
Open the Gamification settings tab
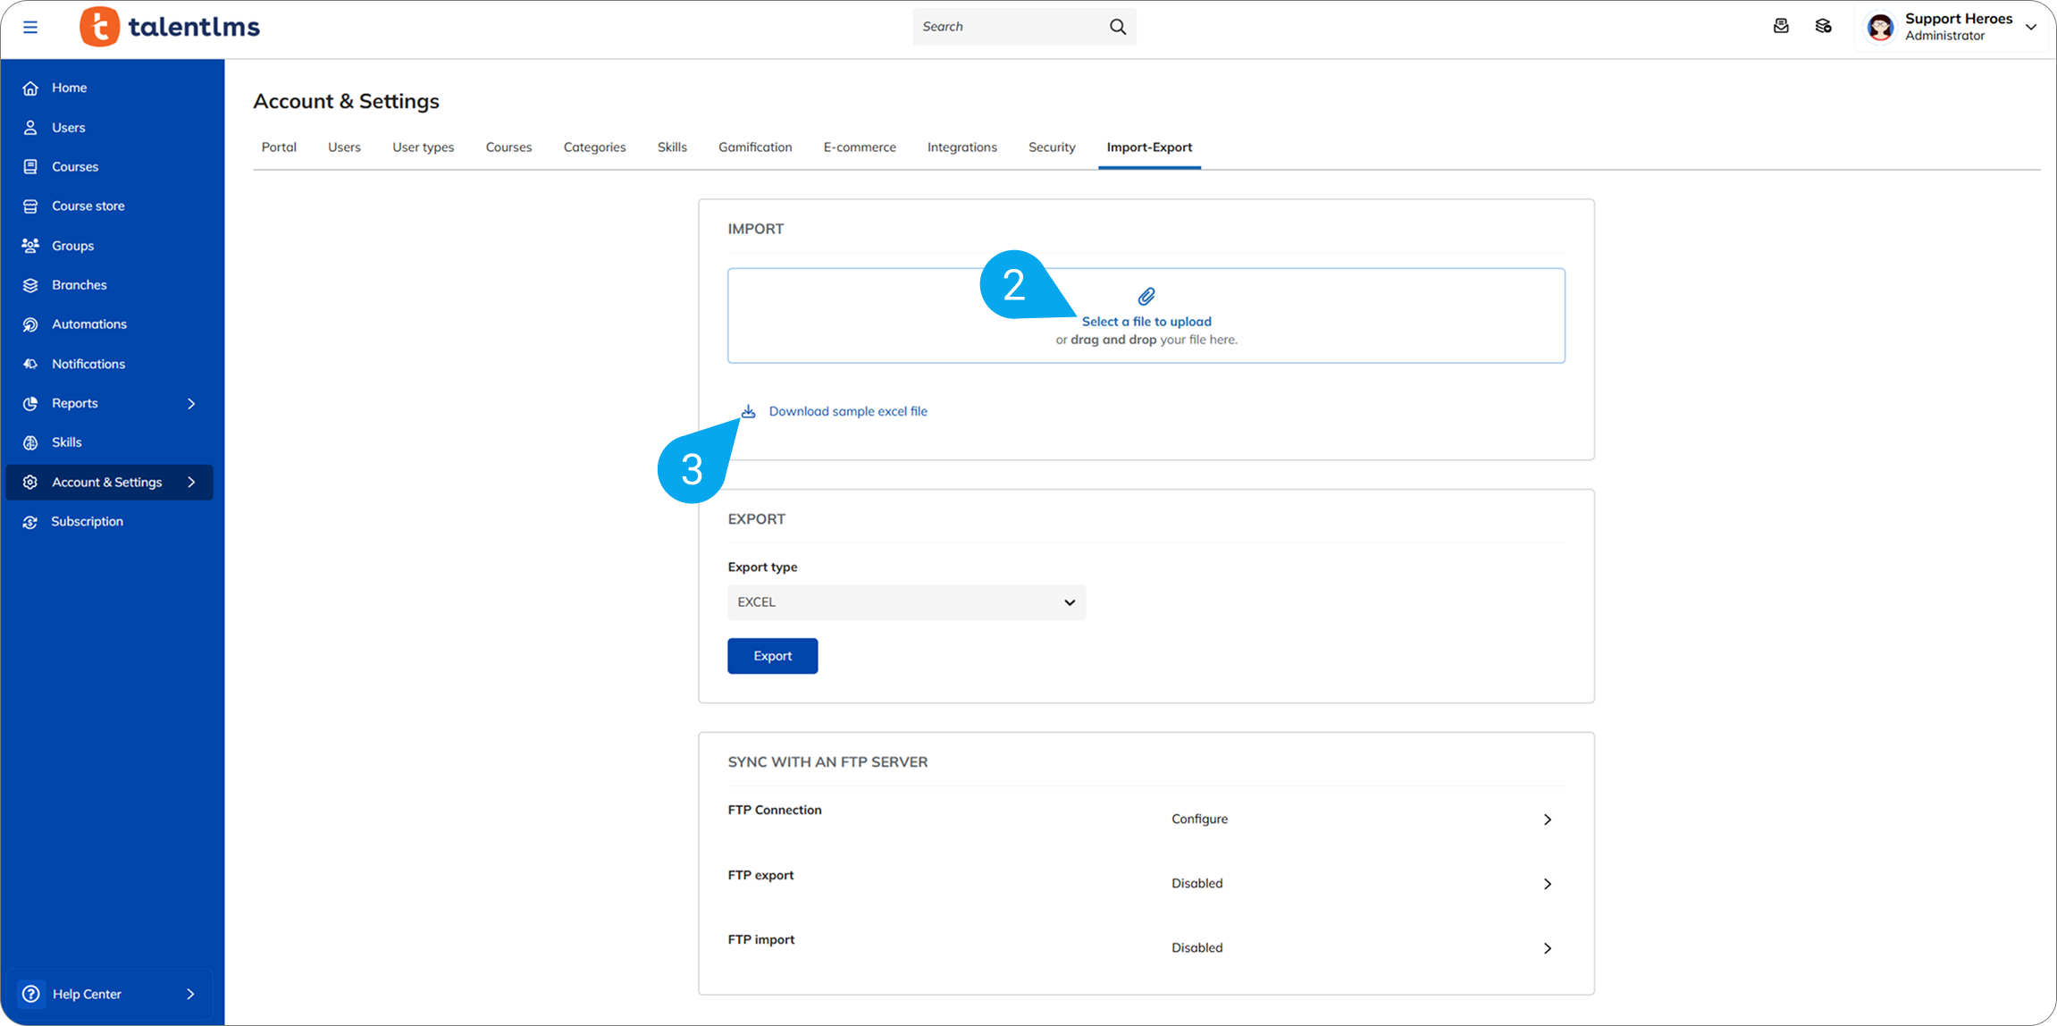[x=755, y=147]
